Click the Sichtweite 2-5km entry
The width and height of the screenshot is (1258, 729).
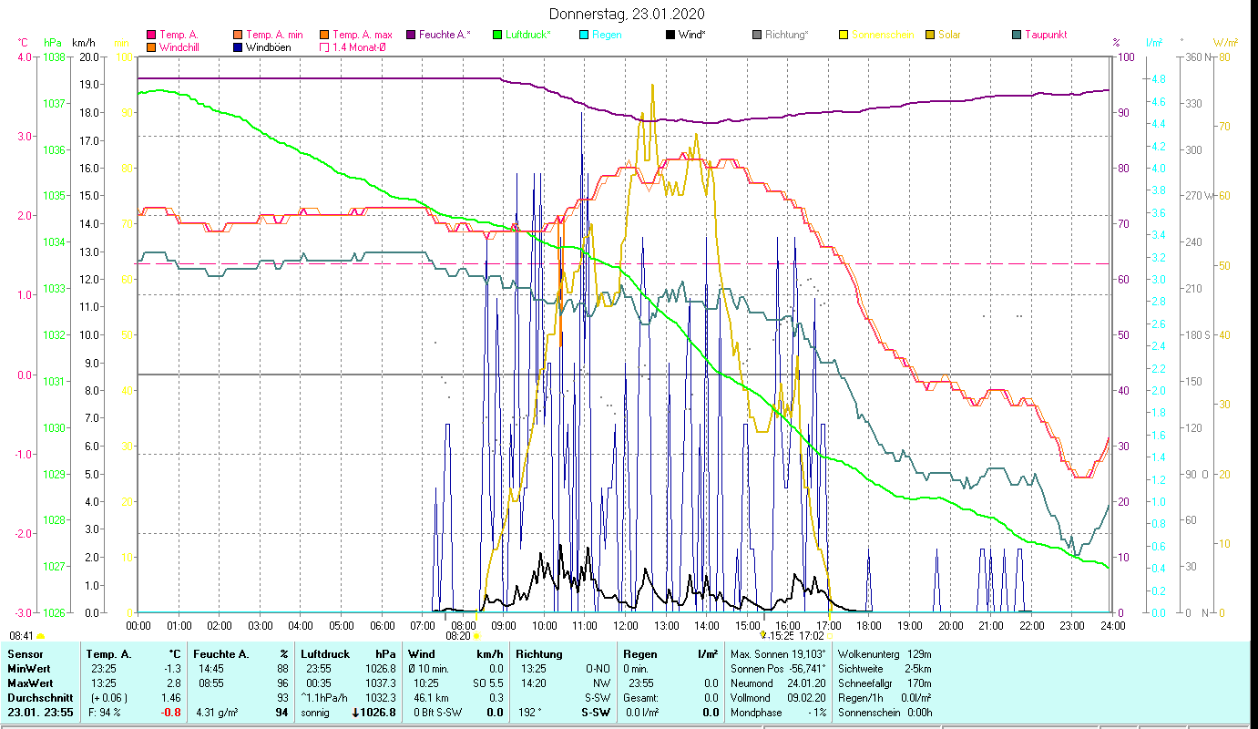pos(885,669)
